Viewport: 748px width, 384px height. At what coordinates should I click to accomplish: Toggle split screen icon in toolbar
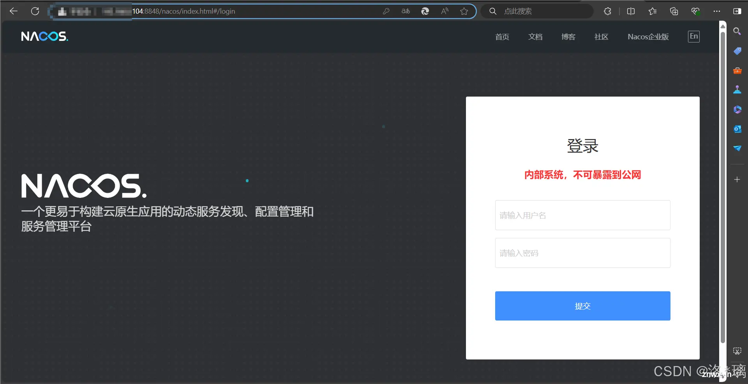pyautogui.click(x=631, y=11)
